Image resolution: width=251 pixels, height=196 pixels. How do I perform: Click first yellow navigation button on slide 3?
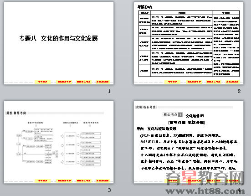point(42,181)
